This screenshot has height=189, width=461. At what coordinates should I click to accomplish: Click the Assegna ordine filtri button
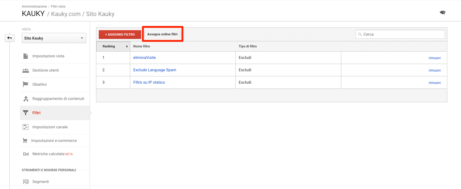pos(162,34)
